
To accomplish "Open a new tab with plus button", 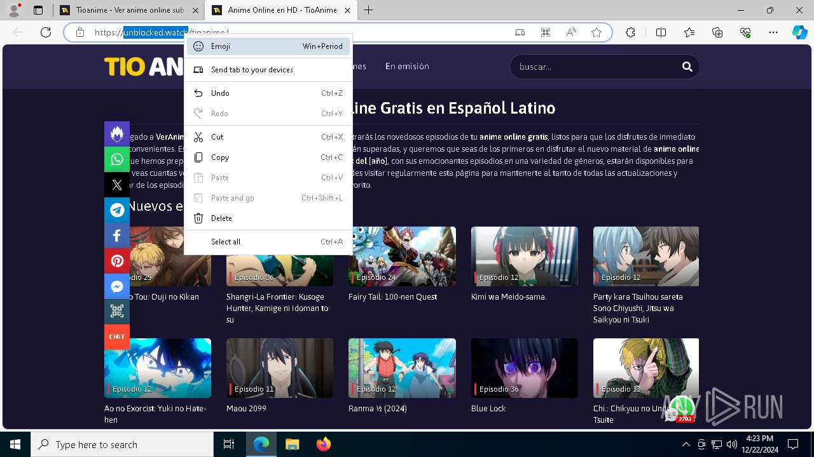I will pos(368,10).
